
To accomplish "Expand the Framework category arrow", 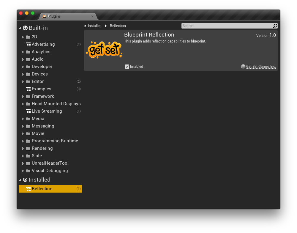I will point(23,97).
